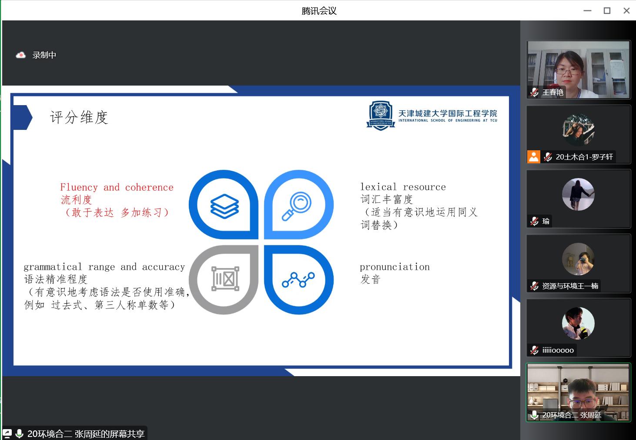The width and height of the screenshot is (636, 440).
Task: Click the muted mic for 资源与环境王一楠
Action: click(535, 286)
